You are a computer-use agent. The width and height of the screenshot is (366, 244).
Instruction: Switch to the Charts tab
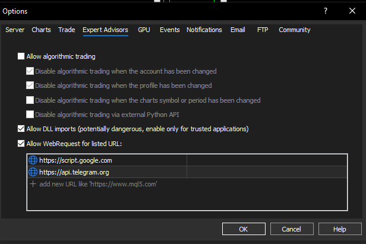(42, 30)
